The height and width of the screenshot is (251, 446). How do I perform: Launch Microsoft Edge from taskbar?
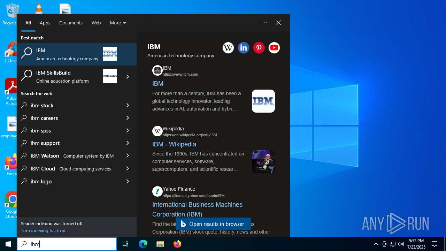143,244
